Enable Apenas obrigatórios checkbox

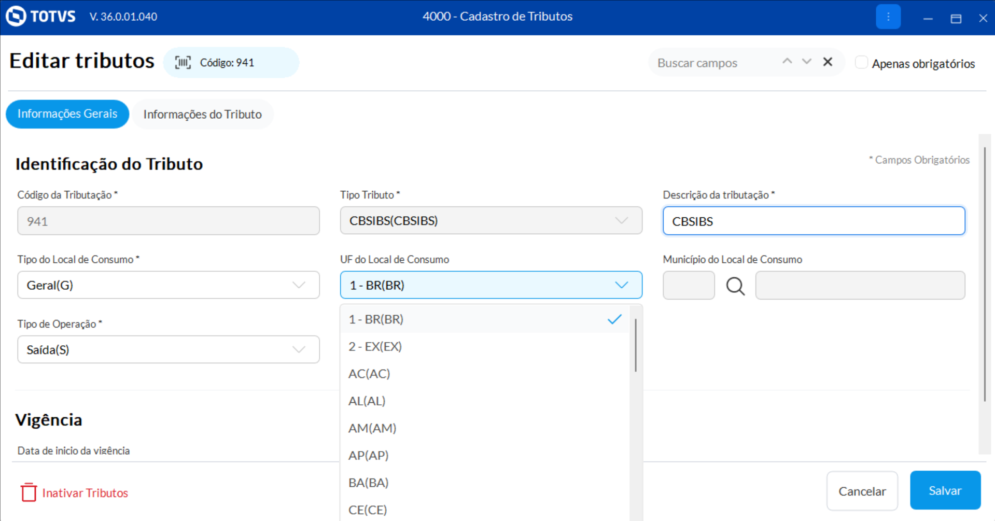click(x=861, y=63)
